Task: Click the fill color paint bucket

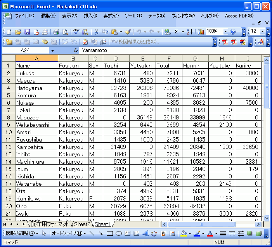Action: click(x=184, y=233)
